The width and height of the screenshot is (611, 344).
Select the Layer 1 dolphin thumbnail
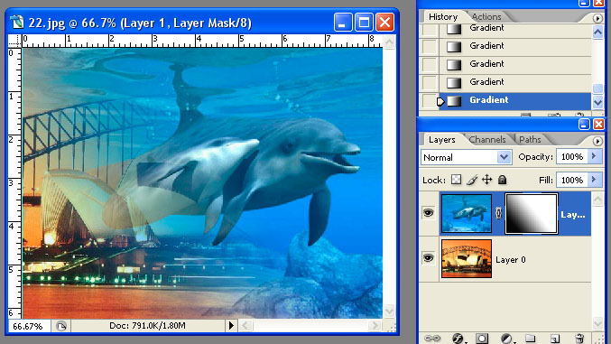click(x=467, y=213)
